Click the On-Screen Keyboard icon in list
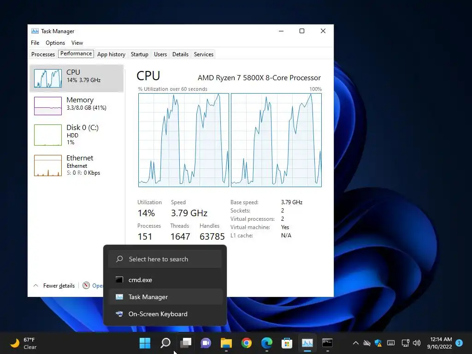This screenshot has height=354, width=472. pos(119,314)
